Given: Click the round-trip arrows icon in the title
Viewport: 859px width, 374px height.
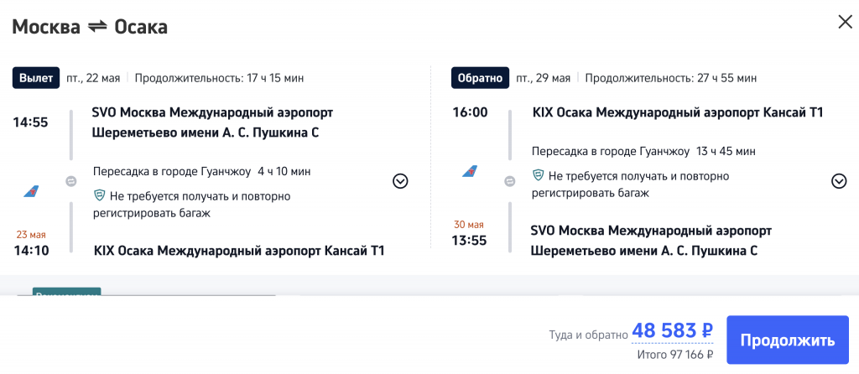Looking at the screenshot, I should (97, 27).
